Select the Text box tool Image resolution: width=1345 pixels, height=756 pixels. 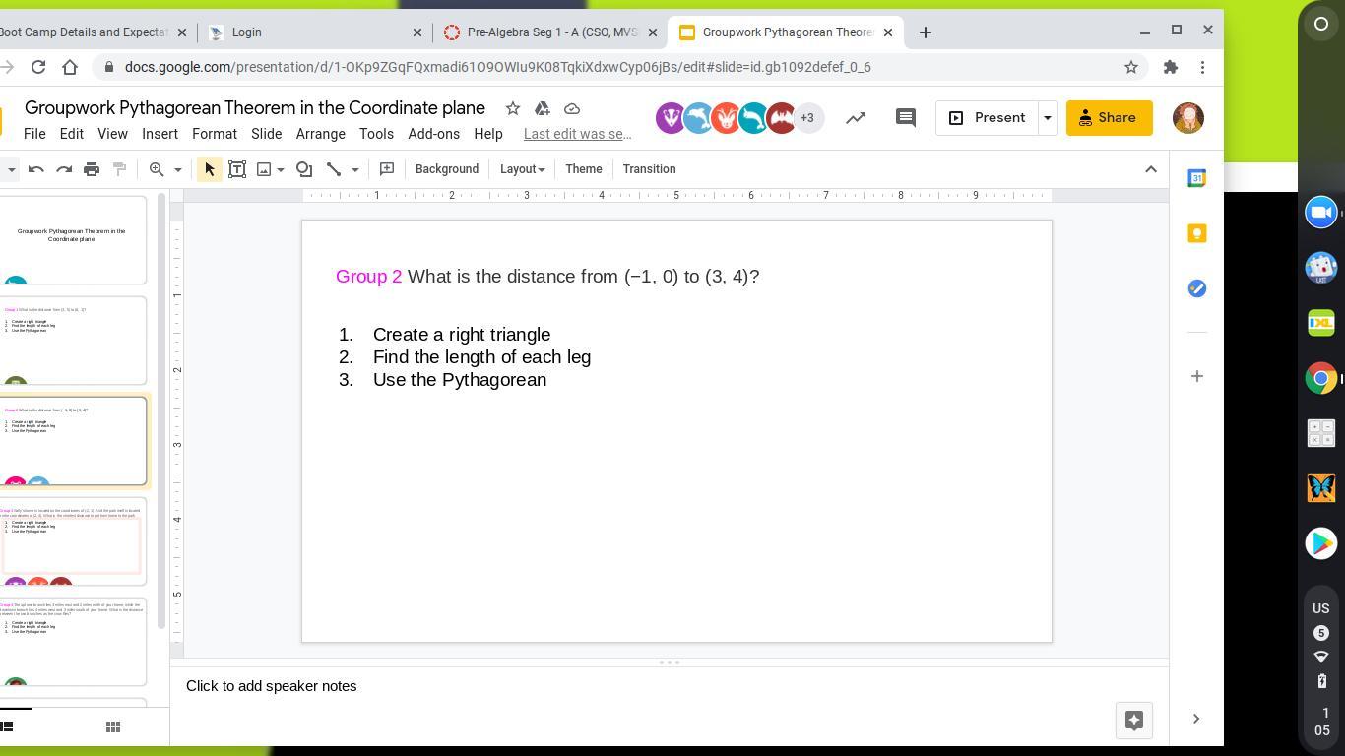[x=237, y=169]
